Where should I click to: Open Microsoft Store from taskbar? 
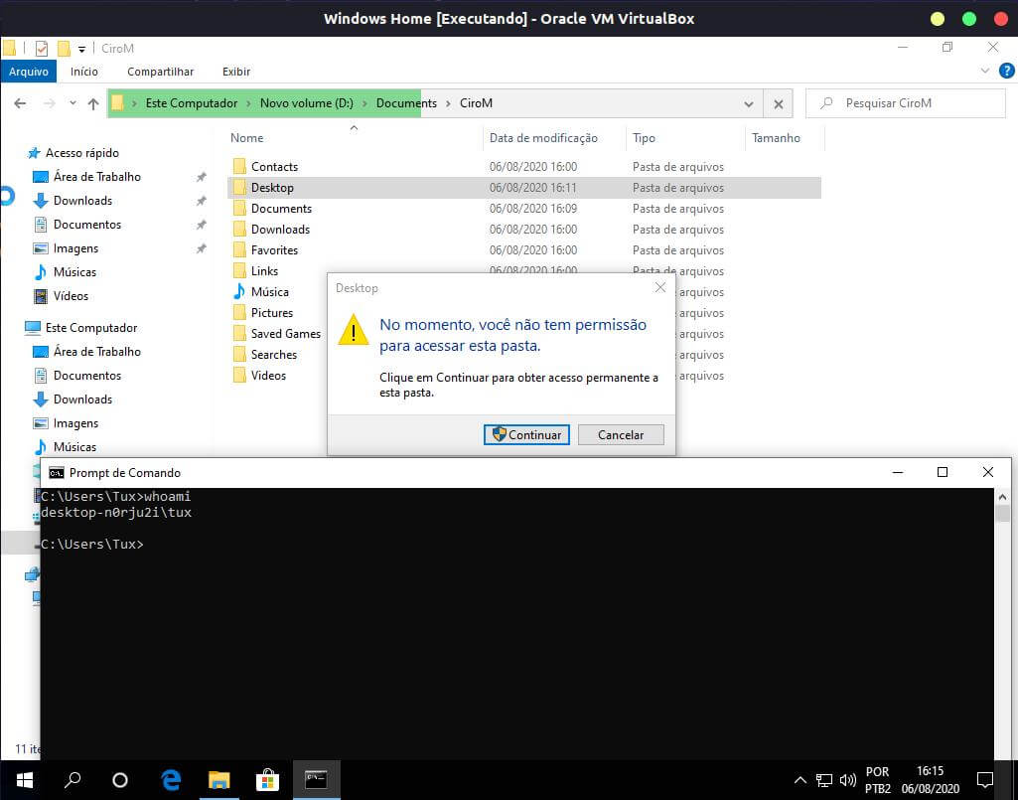[x=267, y=780]
